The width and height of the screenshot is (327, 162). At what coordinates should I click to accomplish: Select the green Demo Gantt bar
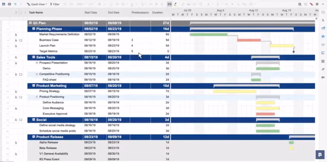tap(268, 69)
